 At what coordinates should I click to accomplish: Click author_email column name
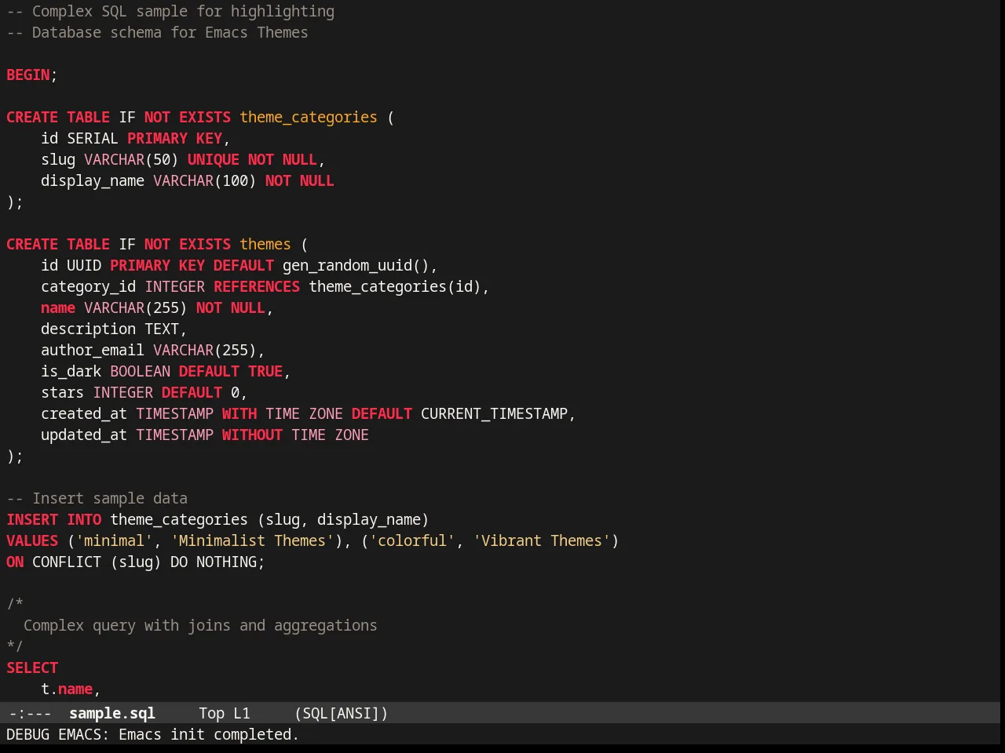pyautogui.click(x=93, y=350)
